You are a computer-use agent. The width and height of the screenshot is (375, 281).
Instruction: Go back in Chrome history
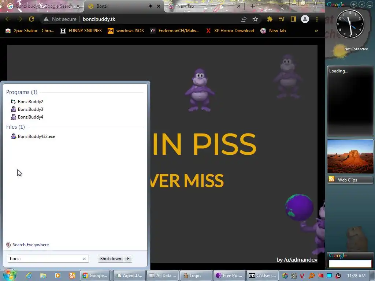[8, 19]
